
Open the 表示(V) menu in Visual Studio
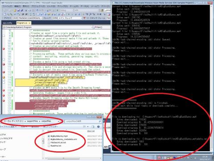point(26,6)
